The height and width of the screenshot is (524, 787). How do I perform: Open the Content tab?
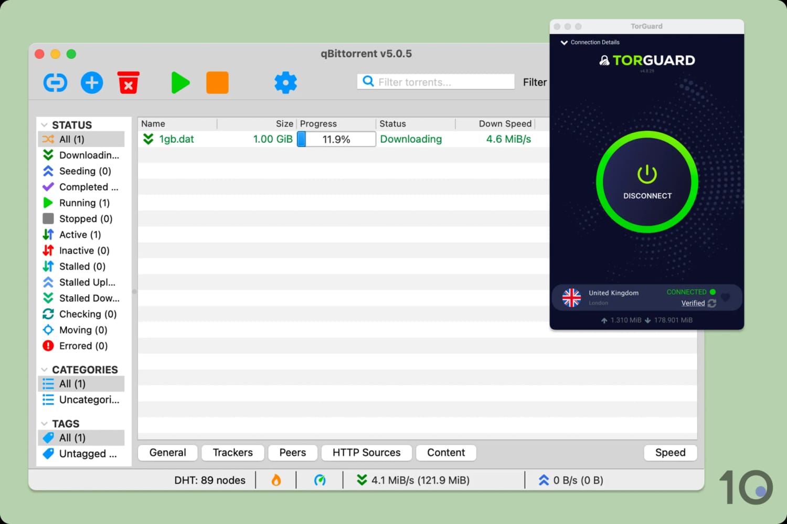click(x=445, y=452)
